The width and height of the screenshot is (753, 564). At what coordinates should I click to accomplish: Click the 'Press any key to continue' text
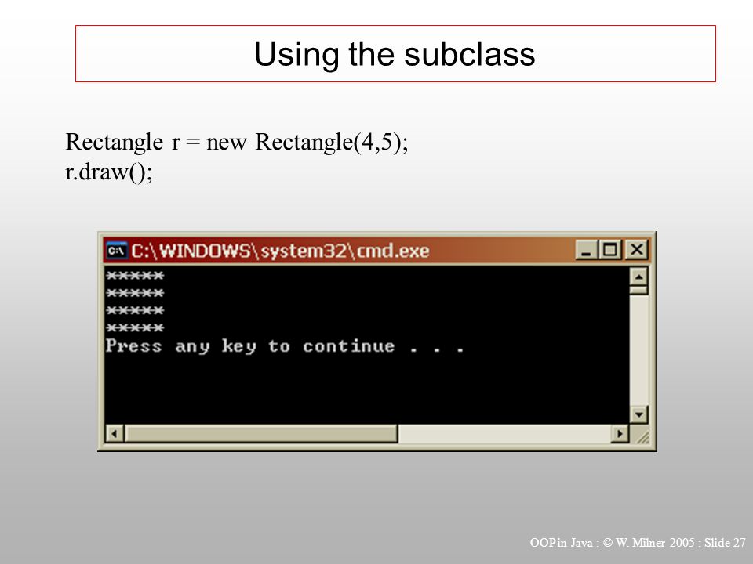[x=284, y=346]
